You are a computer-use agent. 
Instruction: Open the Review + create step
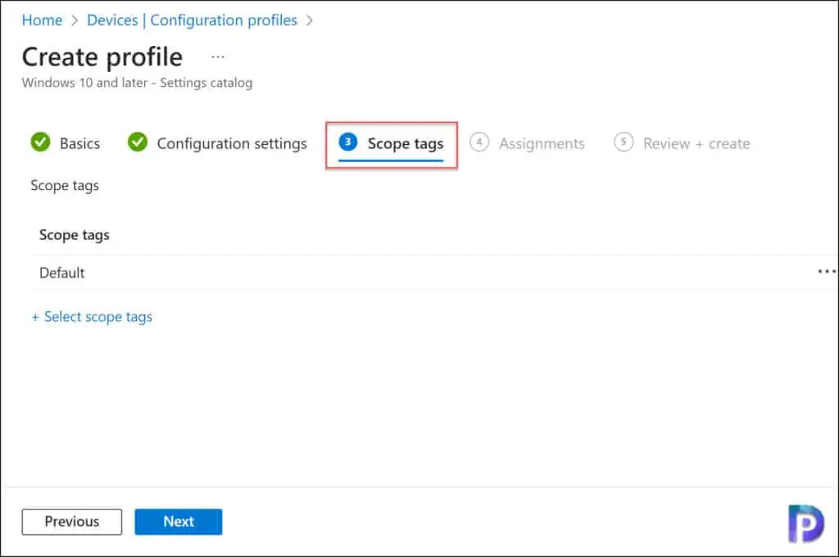pos(683,143)
